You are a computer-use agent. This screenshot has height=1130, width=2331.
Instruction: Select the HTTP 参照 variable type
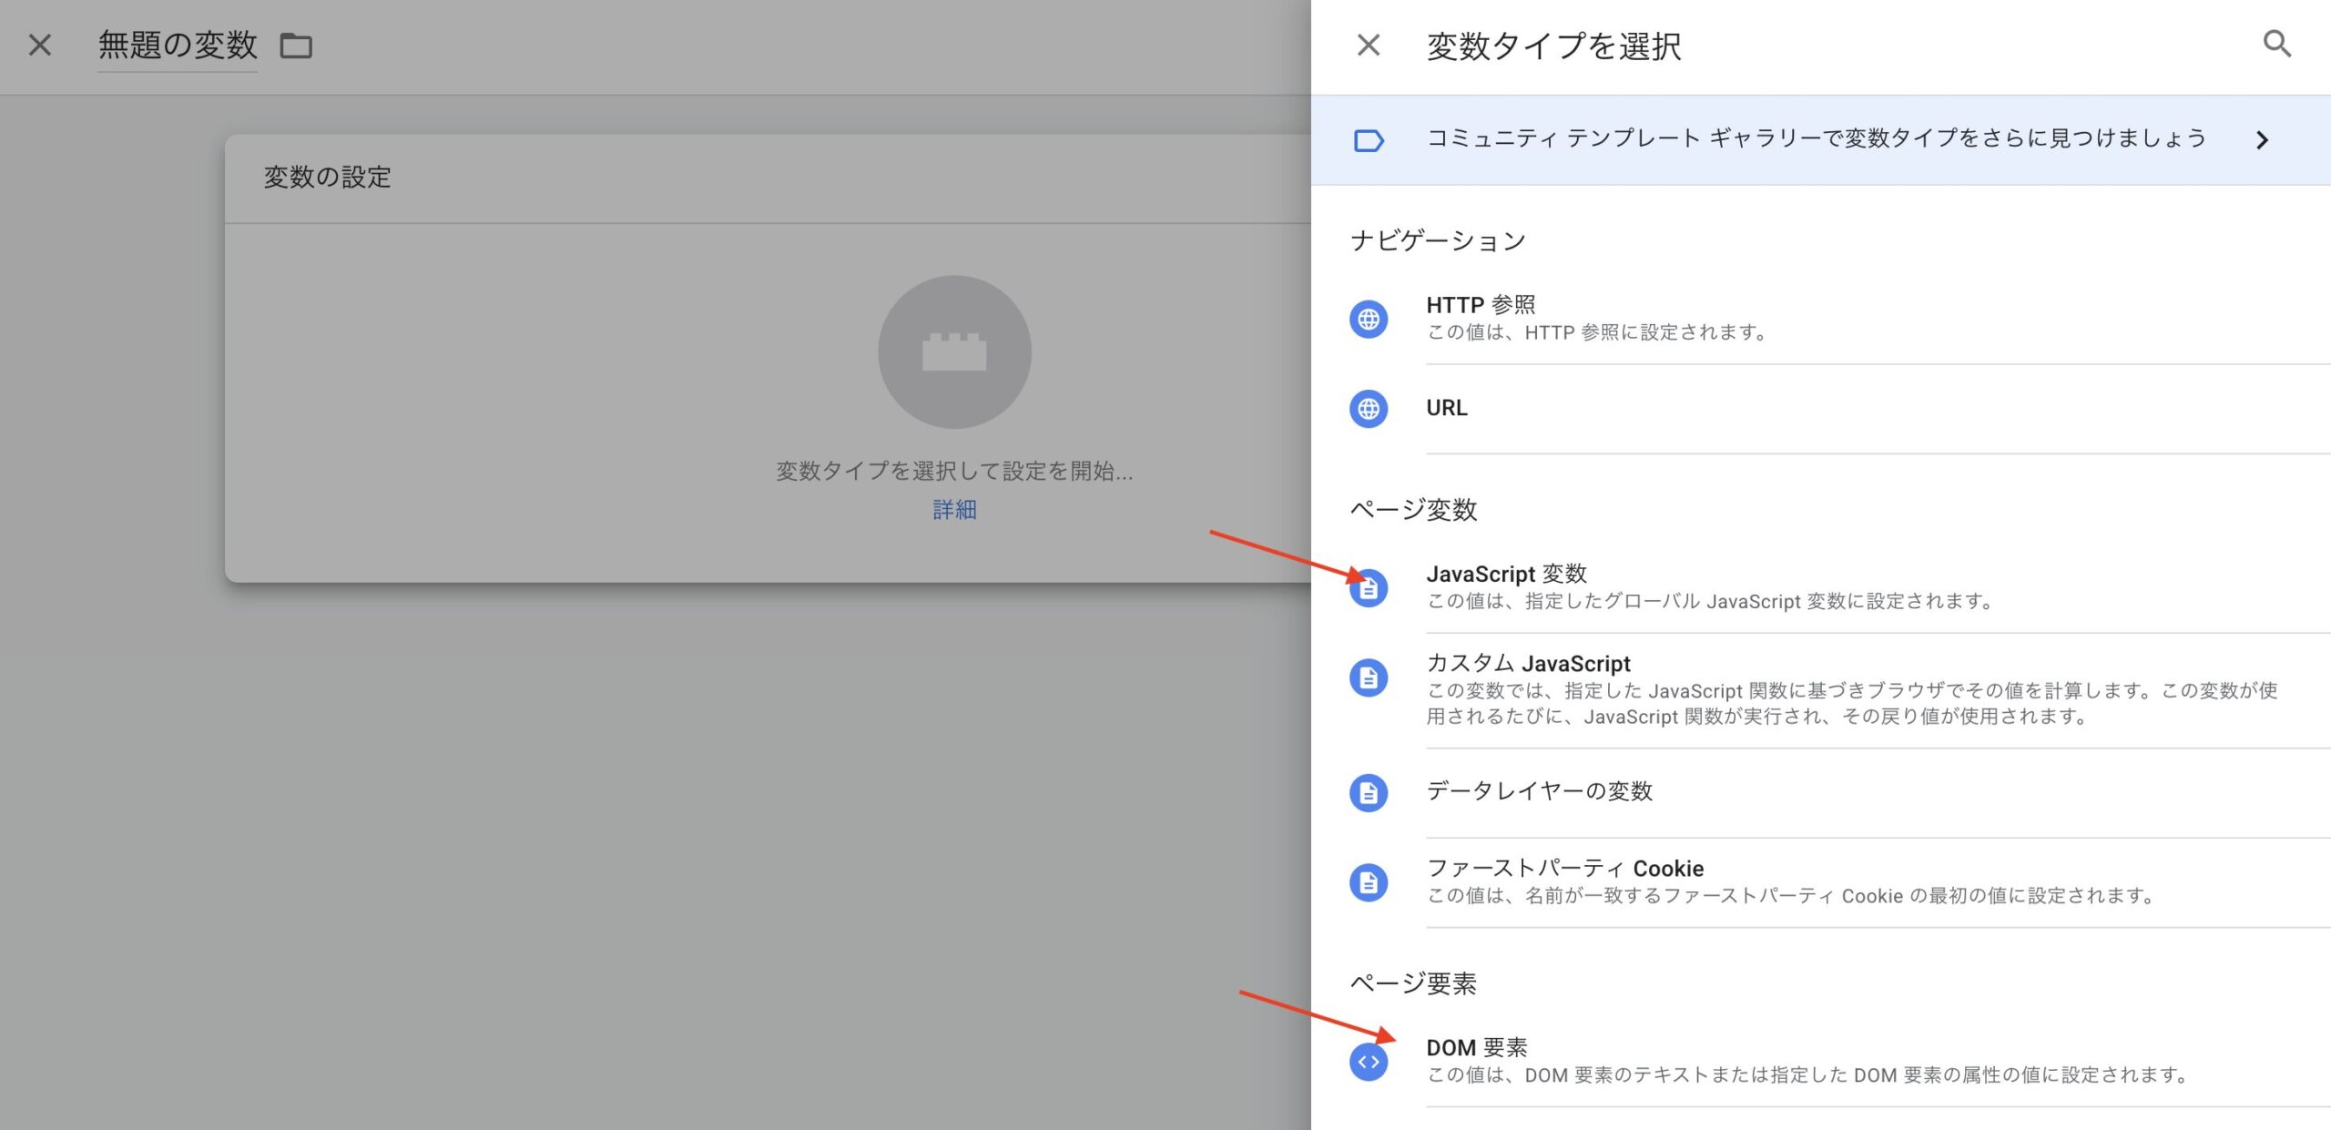[1481, 305]
